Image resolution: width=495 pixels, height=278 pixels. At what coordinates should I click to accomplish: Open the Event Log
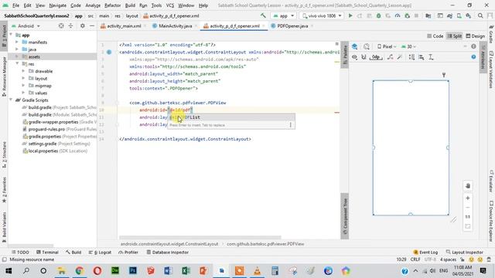pyautogui.click(x=425, y=253)
